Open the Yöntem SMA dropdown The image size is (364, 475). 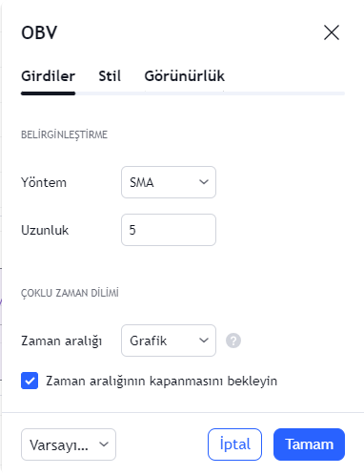point(169,182)
